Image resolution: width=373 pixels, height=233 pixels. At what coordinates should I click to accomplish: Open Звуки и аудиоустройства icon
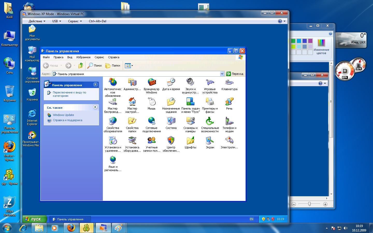[x=190, y=86]
